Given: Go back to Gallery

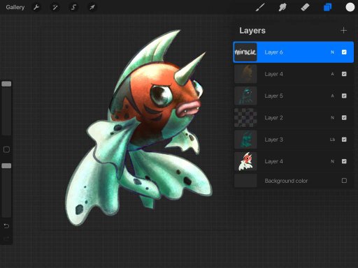Looking at the screenshot, I should pyautogui.click(x=15, y=7).
